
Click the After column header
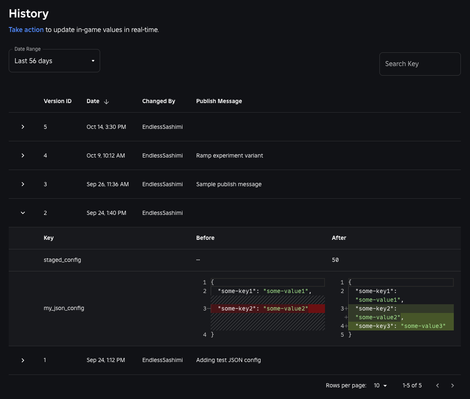339,238
